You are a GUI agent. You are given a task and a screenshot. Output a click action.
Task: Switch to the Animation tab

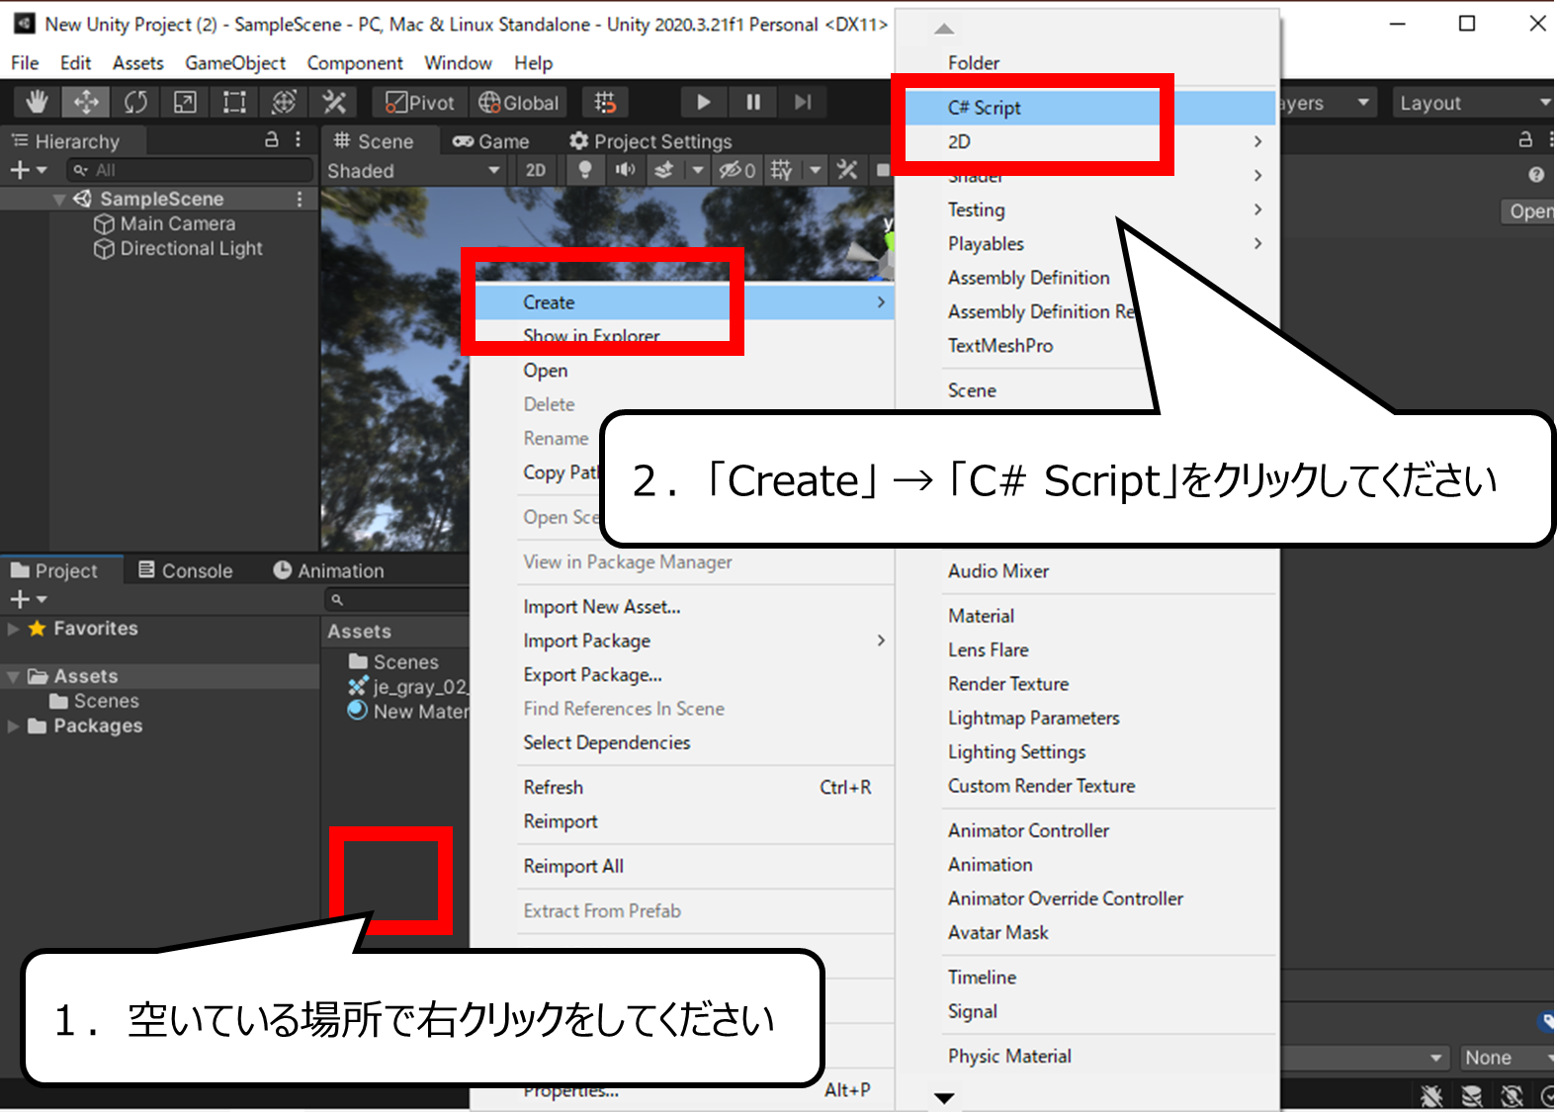tap(328, 570)
